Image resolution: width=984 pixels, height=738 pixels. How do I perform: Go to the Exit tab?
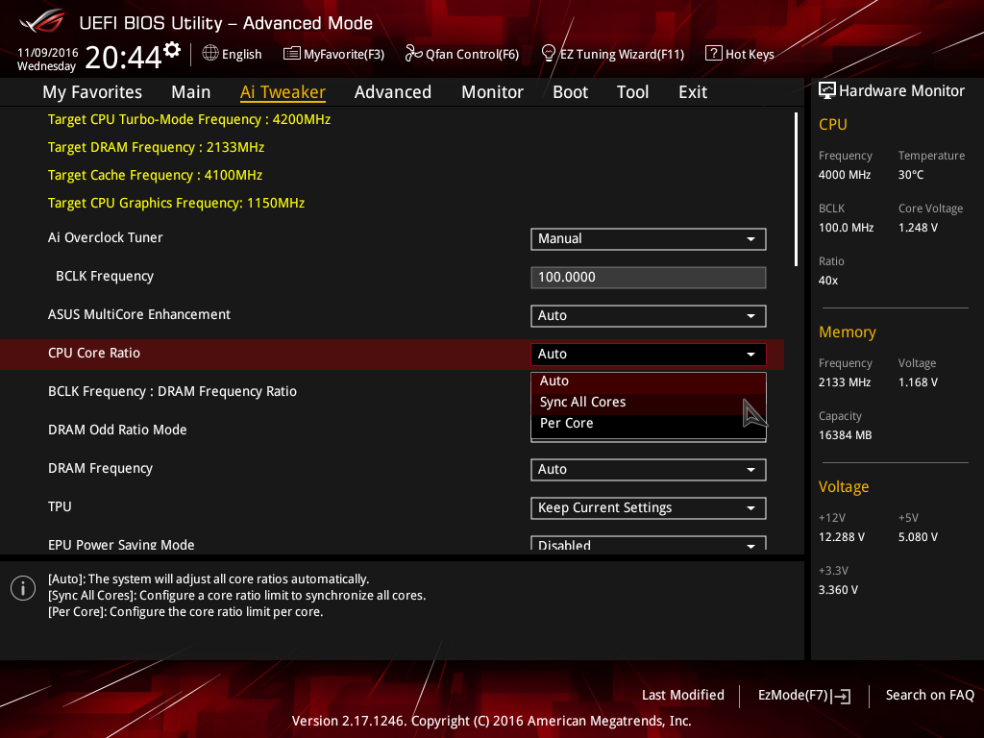[693, 92]
